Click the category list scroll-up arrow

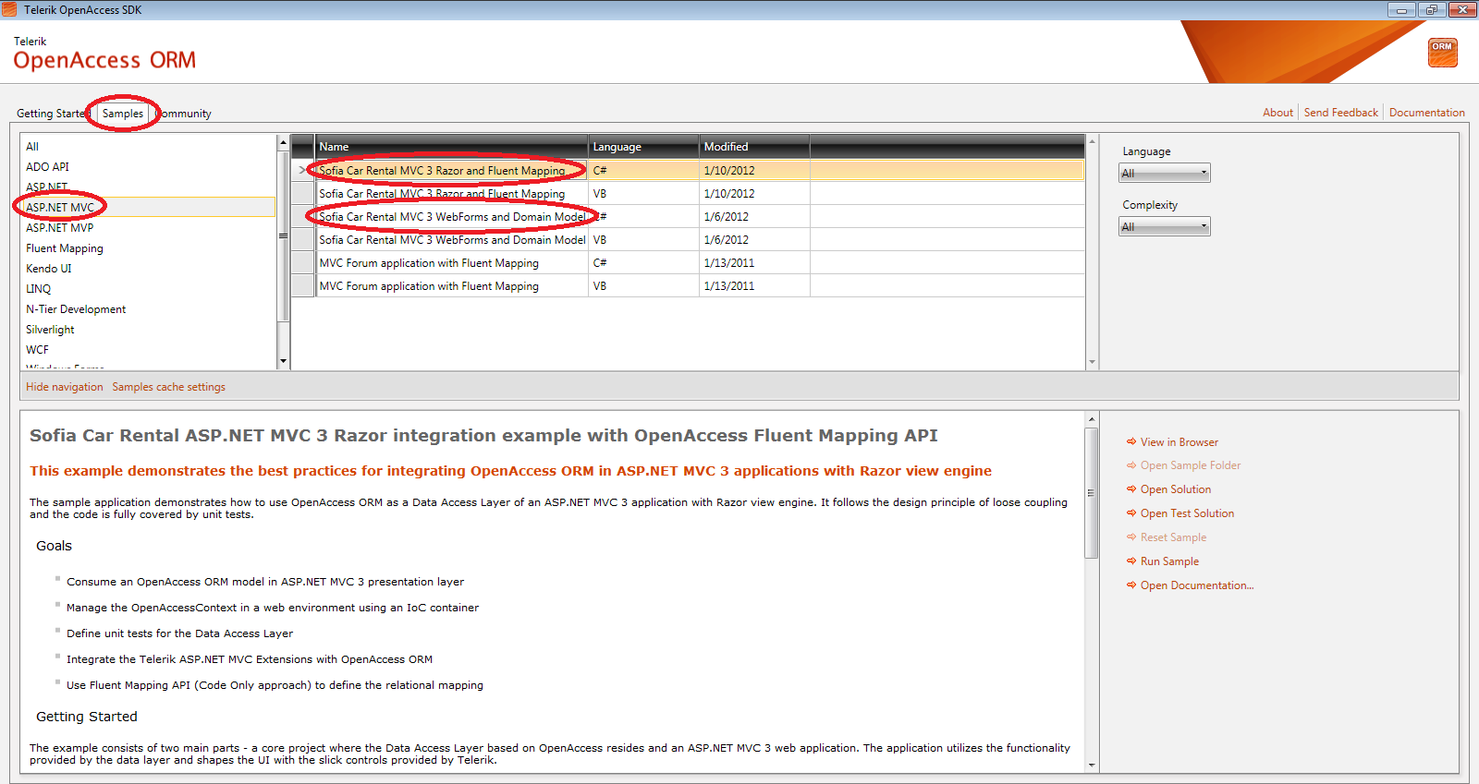point(283,143)
